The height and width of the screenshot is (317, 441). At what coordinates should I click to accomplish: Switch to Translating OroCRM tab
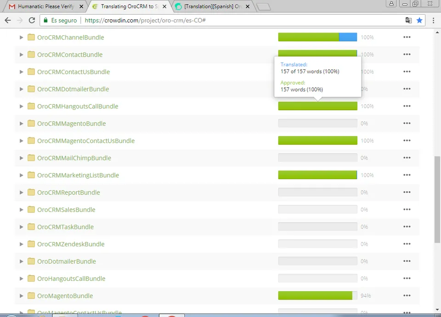129,6
